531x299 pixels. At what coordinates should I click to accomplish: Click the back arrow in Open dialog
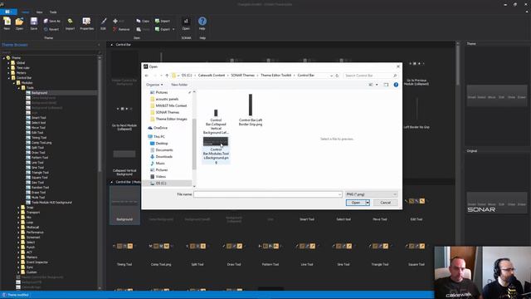coord(147,76)
